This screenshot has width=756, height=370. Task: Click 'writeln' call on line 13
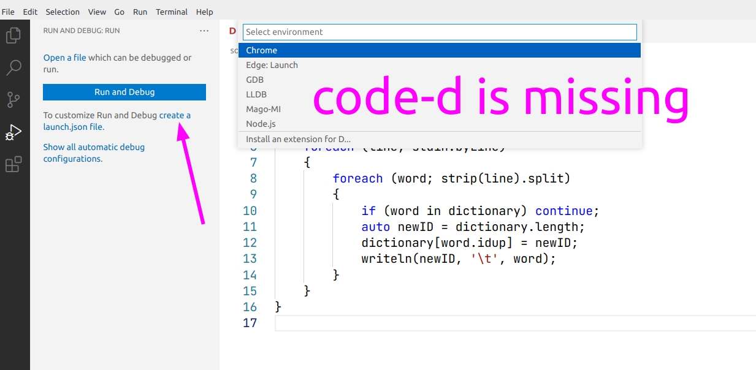387,259
